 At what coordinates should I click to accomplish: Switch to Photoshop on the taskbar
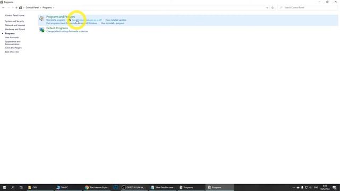(116, 187)
